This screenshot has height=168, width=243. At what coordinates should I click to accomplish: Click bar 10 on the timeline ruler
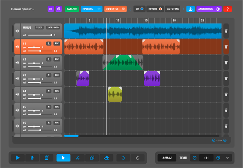(118, 20)
